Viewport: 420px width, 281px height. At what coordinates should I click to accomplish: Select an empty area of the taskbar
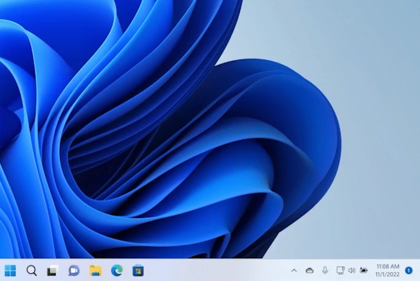tap(218, 270)
